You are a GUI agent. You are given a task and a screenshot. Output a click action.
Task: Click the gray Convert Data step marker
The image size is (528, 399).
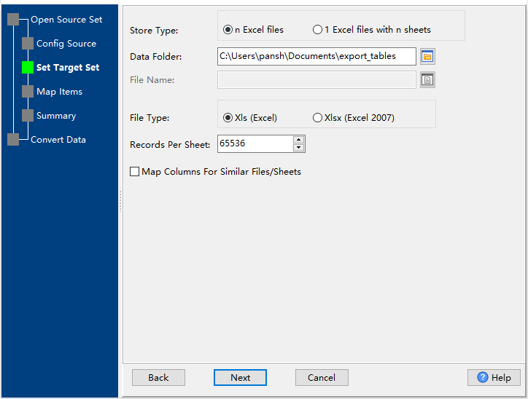click(x=13, y=140)
